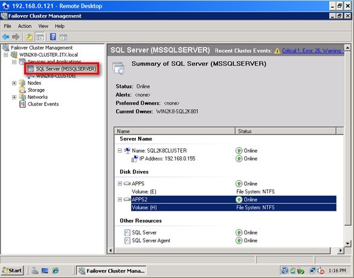This screenshot has width=354, height=278.
Task: Collapse the APPS2 disk drive entry
Action: tap(120, 199)
